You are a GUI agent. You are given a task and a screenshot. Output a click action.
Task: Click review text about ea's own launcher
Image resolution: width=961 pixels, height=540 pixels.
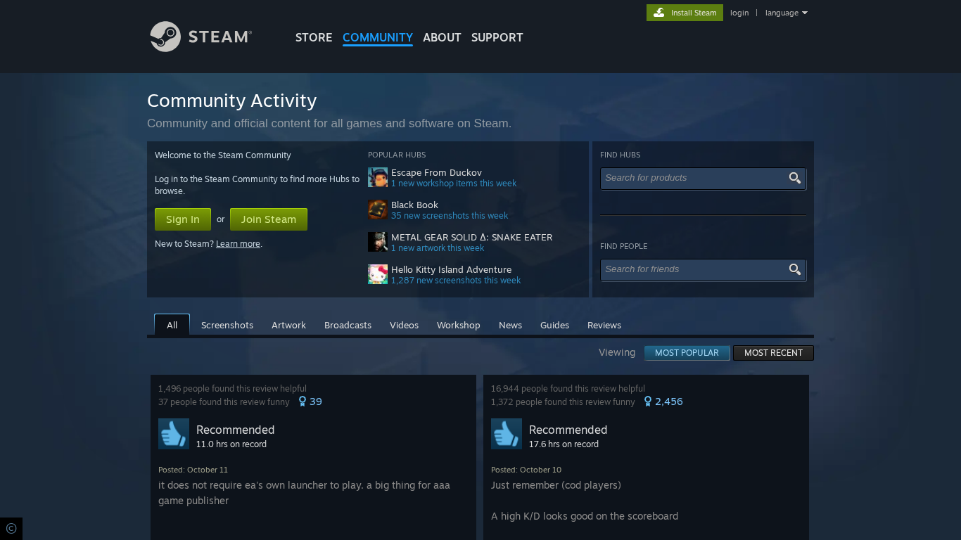tap(304, 493)
